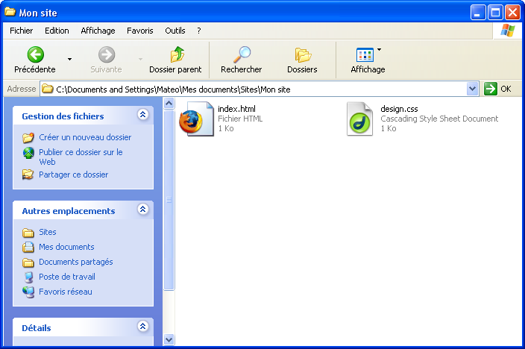Image resolution: width=525 pixels, height=349 pixels.
Task: Open the Affichage view mode dropdown
Action: pyautogui.click(x=379, y=51)
